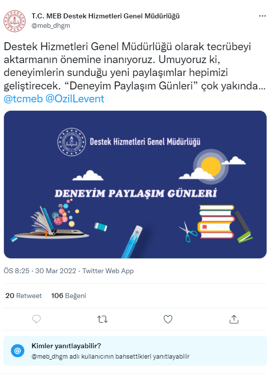Click the tweet body text paragraph
The height and width of the screenshot is (380, 267).
[134, 66]
